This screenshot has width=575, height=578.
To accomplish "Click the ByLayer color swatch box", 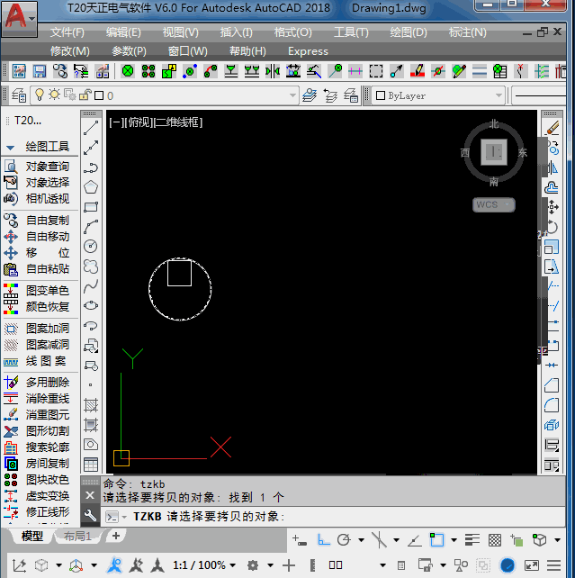I will pyautogui.click(x=381, y=95).
